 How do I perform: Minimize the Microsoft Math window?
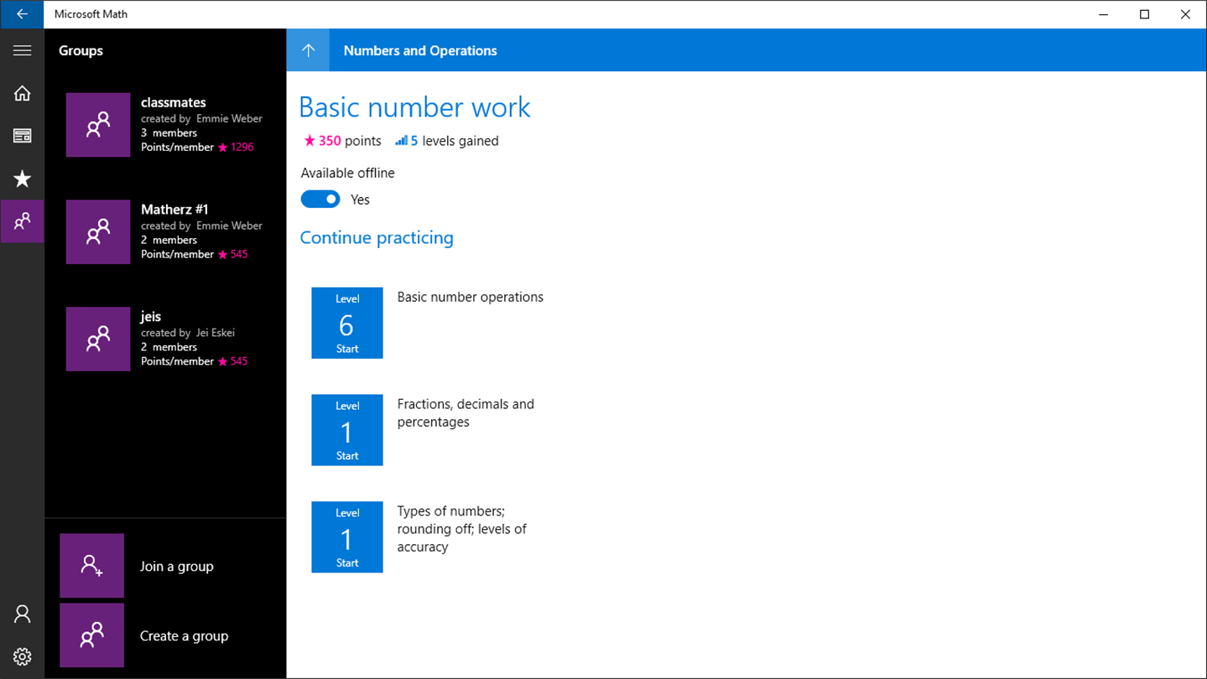[x=1104, y=14]
